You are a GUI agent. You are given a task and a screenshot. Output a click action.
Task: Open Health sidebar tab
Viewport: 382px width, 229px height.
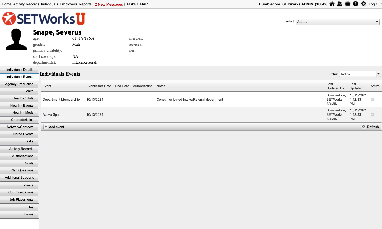point(19,91)
